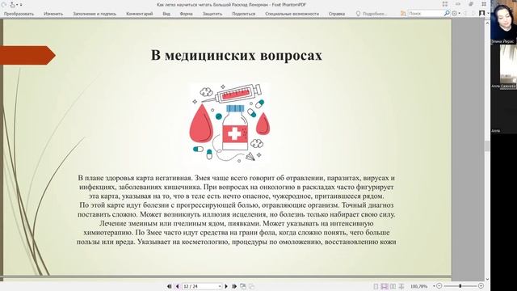Click the ribbon display grid icon in title bar
The height and width of the screenshot is (291, 517).
coord(445,4)
